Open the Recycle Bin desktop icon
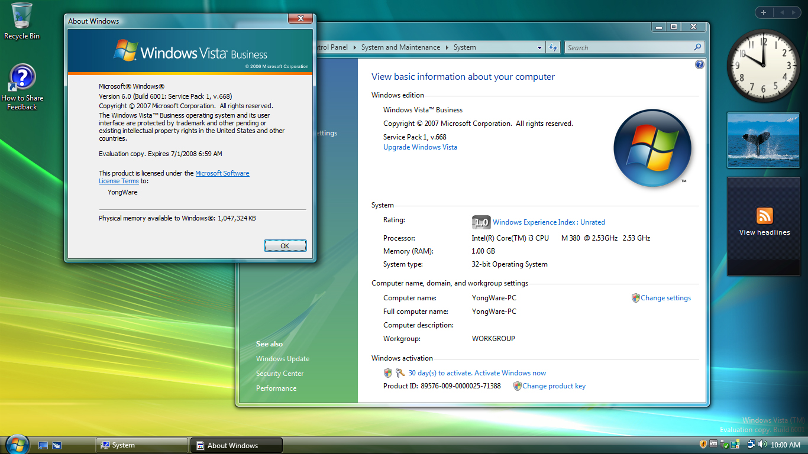808x454 pixels. coord(22,21)
